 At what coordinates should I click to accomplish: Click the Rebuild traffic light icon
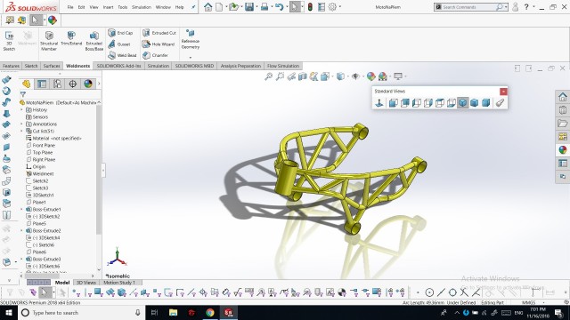click(x=310, y=7)
